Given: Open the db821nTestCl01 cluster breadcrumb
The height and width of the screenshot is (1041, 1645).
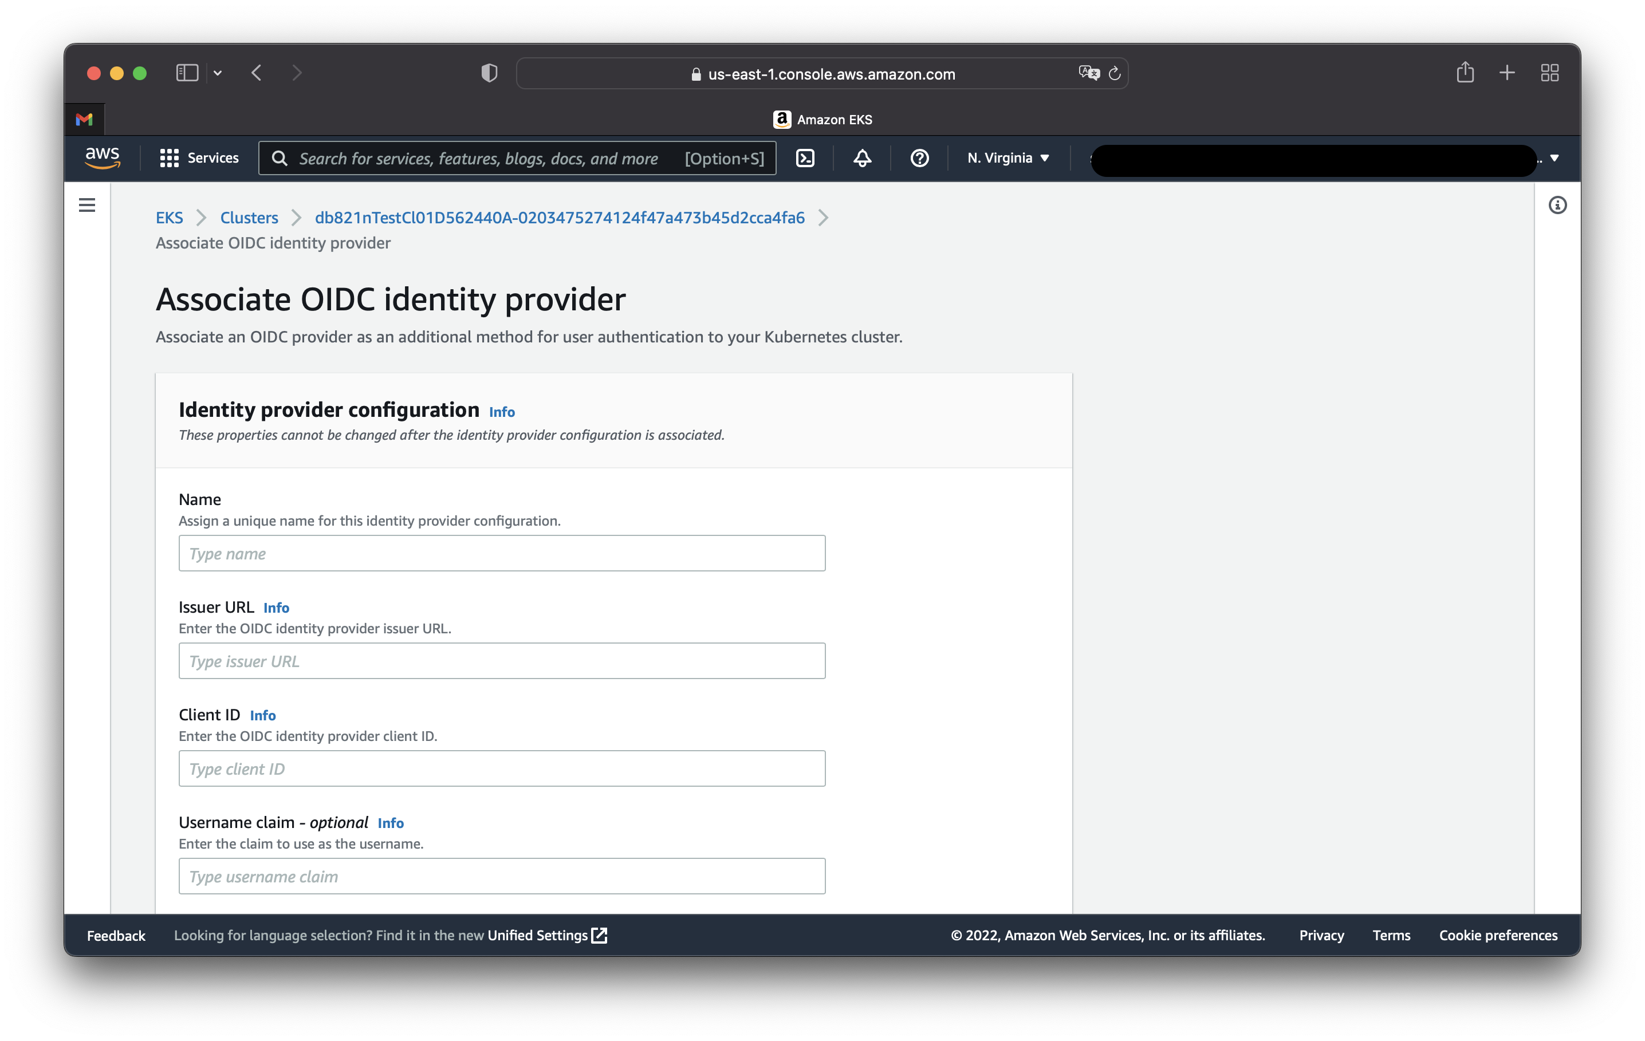Looking at the screenshot, I should [560, 217].
